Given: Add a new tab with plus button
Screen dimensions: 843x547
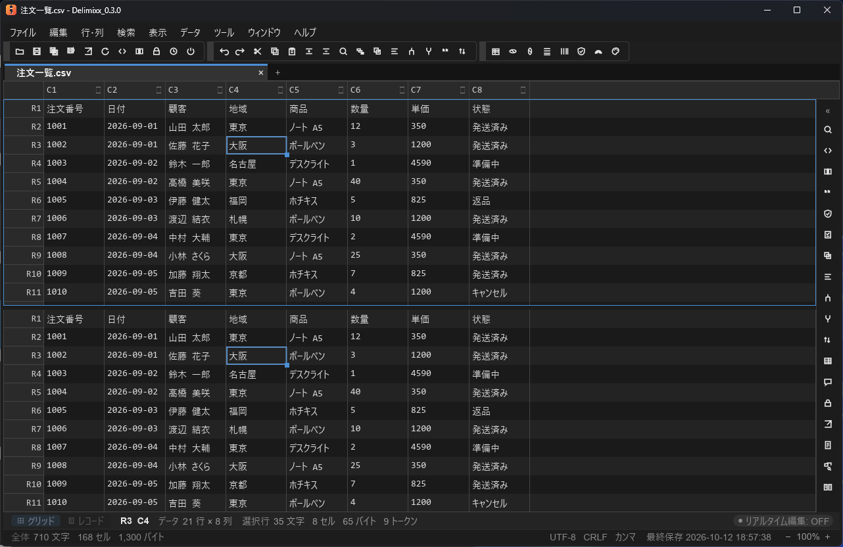Looking at the screenshot, I should coord(277,73).
